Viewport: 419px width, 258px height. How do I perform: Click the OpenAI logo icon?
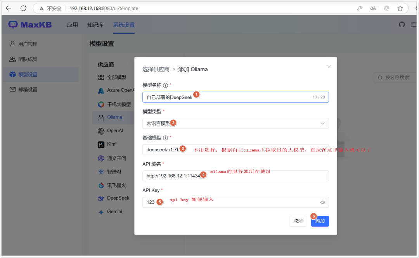click(x=101, y=131)
